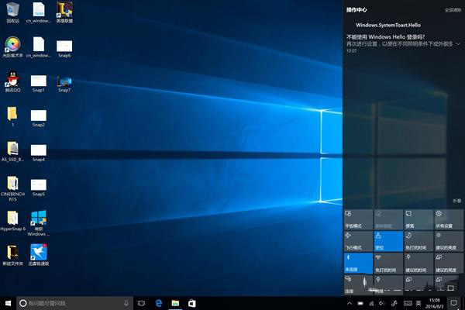Open the CINEBENCH R15 folder
This screenshot has height=310, width=465.
(12, 188)
